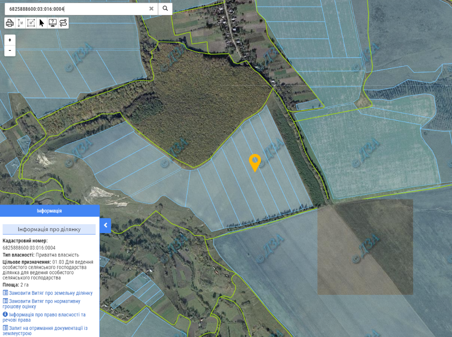The image size is (452, 337).
Task: Click the Інформація про ділянку section header
Action: point(49,229)
